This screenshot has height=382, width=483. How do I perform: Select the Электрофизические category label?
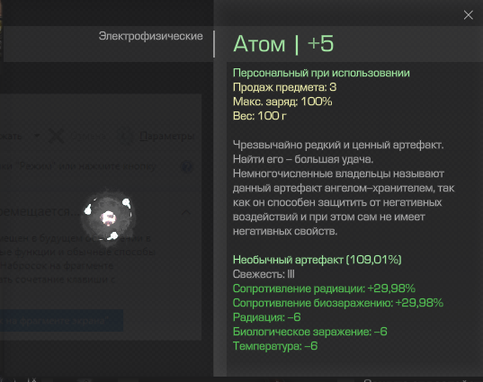pyautogui.click(x=150, y=36)
